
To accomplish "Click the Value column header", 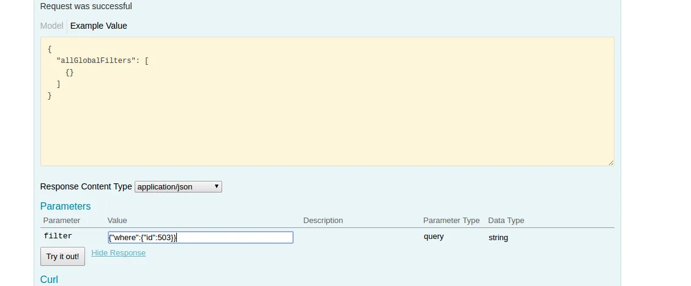I will 117,220.
